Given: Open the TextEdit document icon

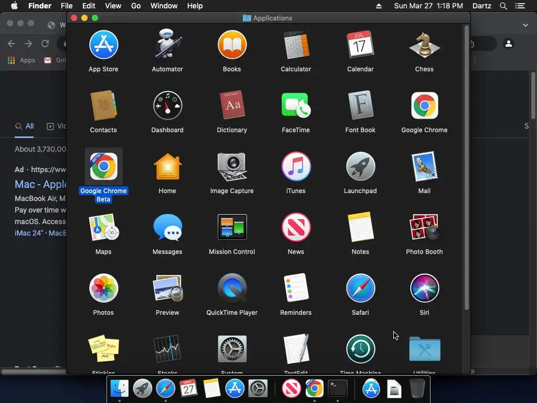Looking at the screenshot, I should pyautogui.click(x=296, y=349).
